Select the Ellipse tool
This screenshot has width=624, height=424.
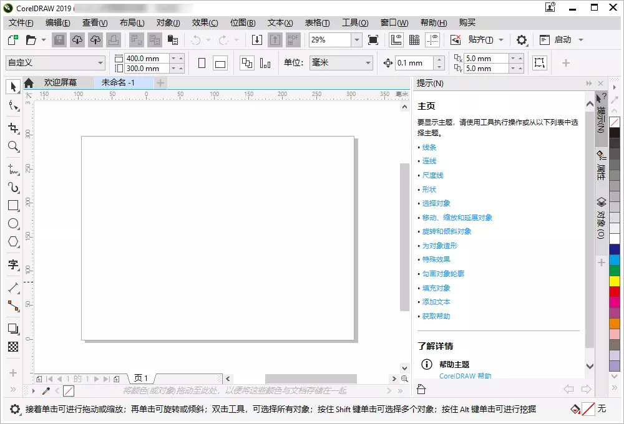[x=13, y=224]
